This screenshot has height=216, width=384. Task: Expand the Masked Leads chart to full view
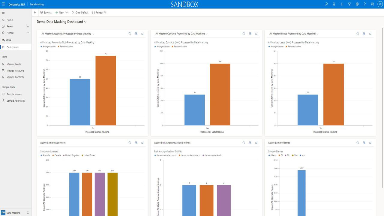point(370,34)
